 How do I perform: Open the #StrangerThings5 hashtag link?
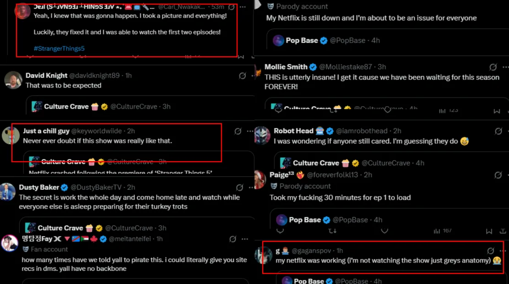[59, 49]
